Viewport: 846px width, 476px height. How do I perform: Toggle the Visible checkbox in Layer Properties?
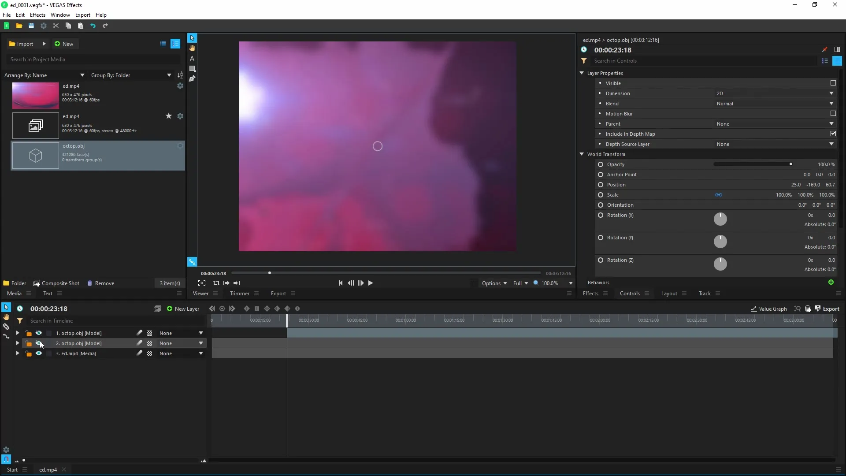click(833, 83)
